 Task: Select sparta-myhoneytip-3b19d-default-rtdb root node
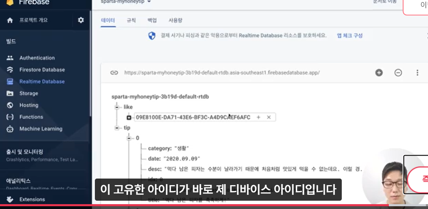pos(160,97)
